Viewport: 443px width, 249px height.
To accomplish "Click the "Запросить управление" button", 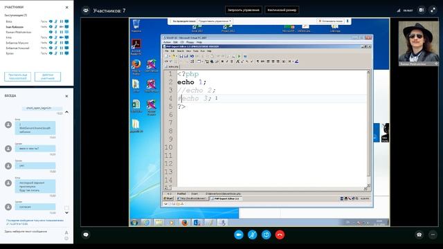I will click(244, 10).
